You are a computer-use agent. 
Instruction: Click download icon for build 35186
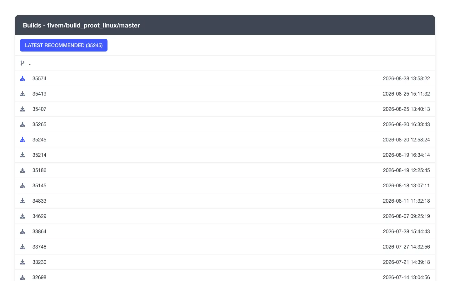pyautogui.click(x=22, y=170)
